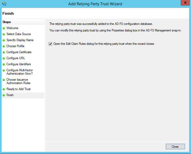Click the green bullet beside Configure URL
The image size is (191, 154).
pos(4,58)
